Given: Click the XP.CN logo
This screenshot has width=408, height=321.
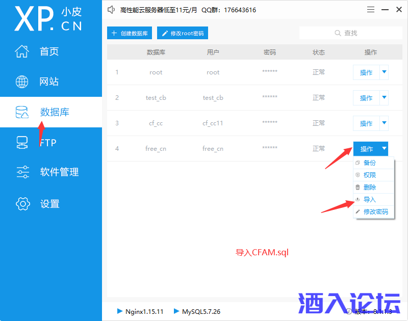Looking at the screenshot, I should point(48,19).
